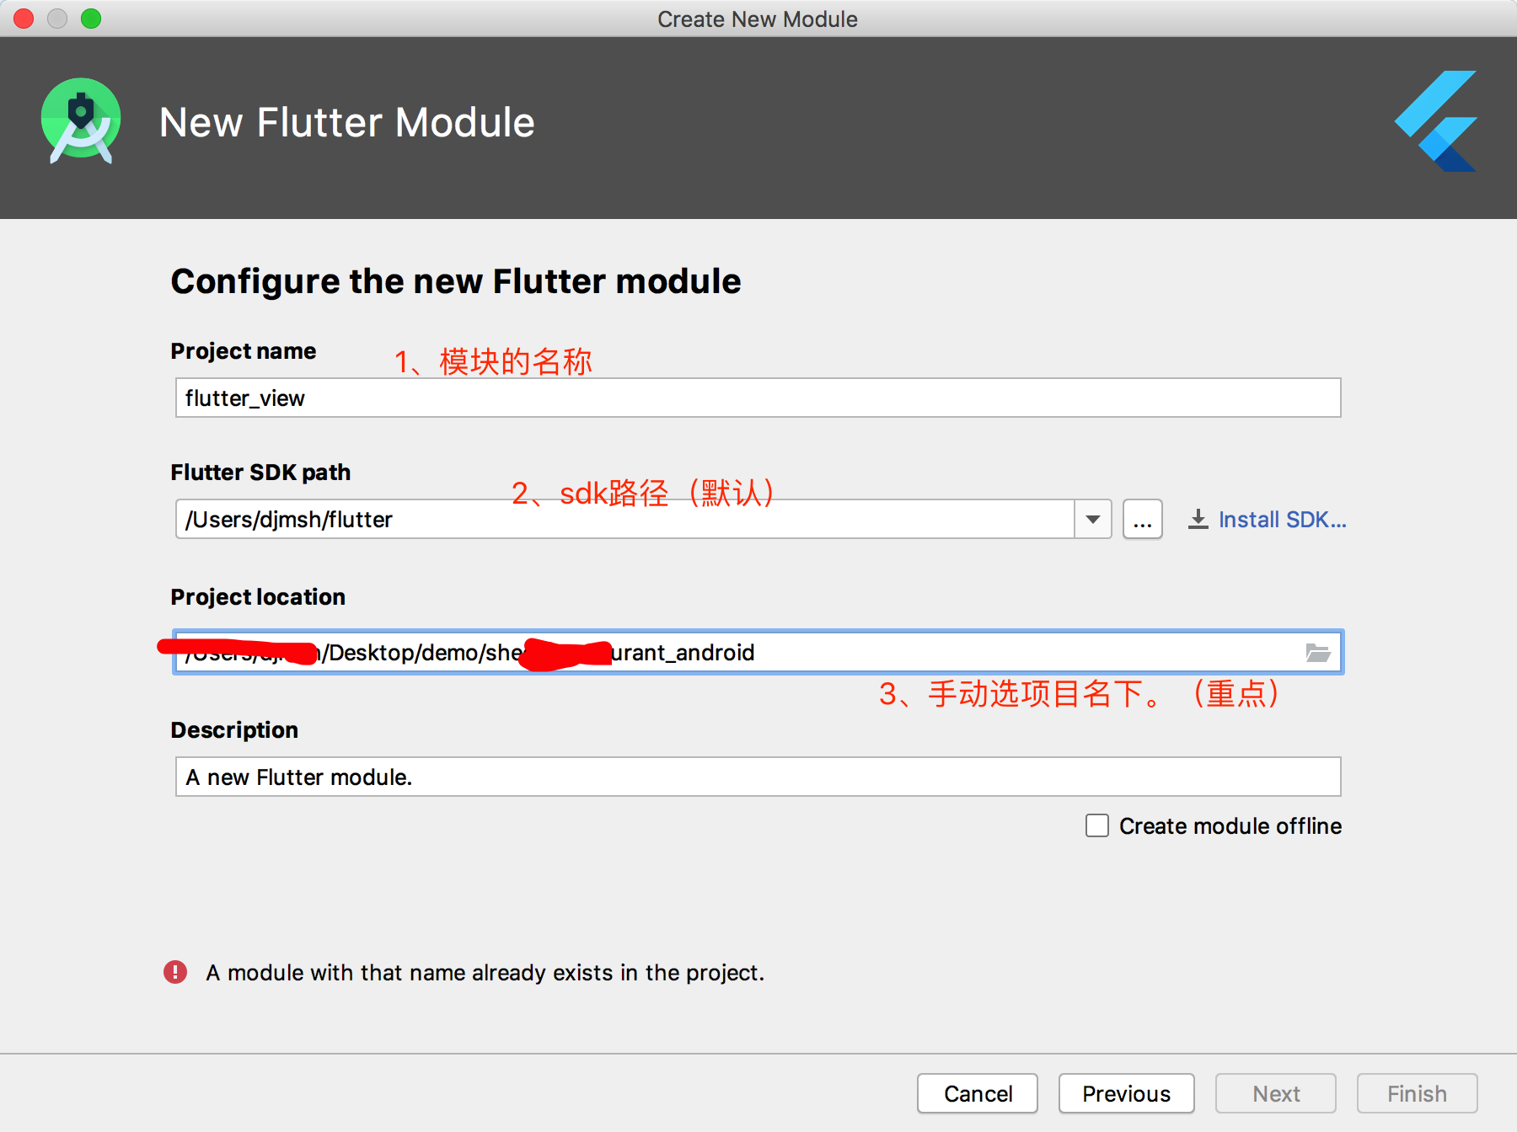Image resolution: width=1517 pixels, height=1132 pixels.
Task: Click the Android Studio logo icon
Action: (81, 121)
